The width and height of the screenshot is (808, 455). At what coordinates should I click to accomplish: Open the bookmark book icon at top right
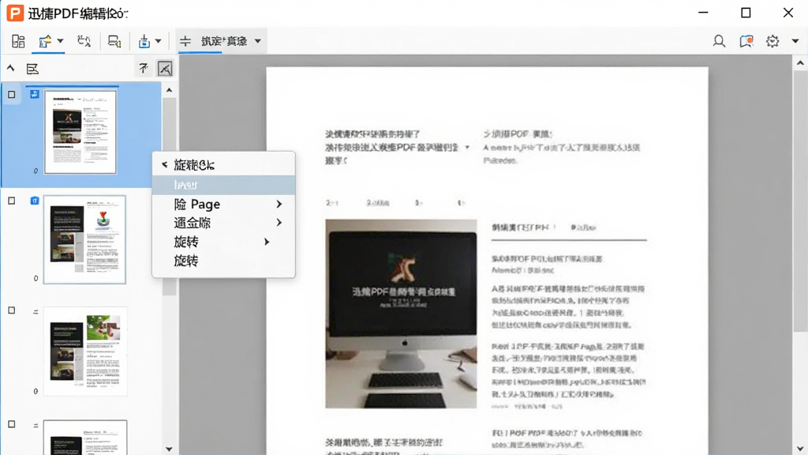(746, 41)
